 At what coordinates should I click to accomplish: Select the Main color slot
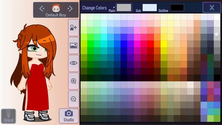(124, 8)
